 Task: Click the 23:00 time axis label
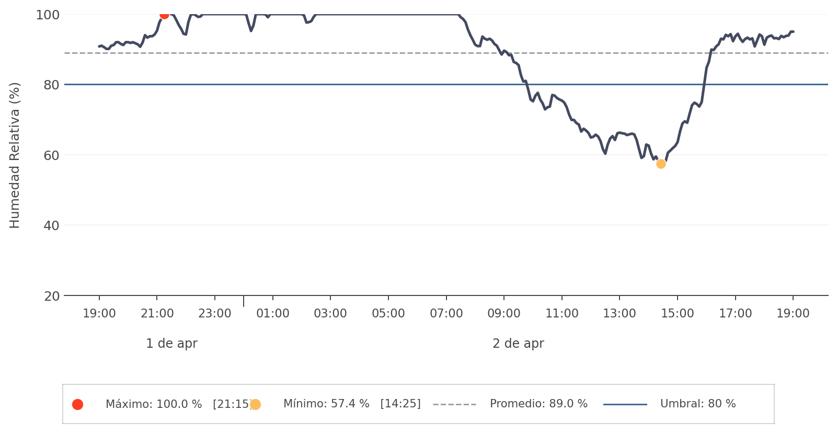point(215,314)
